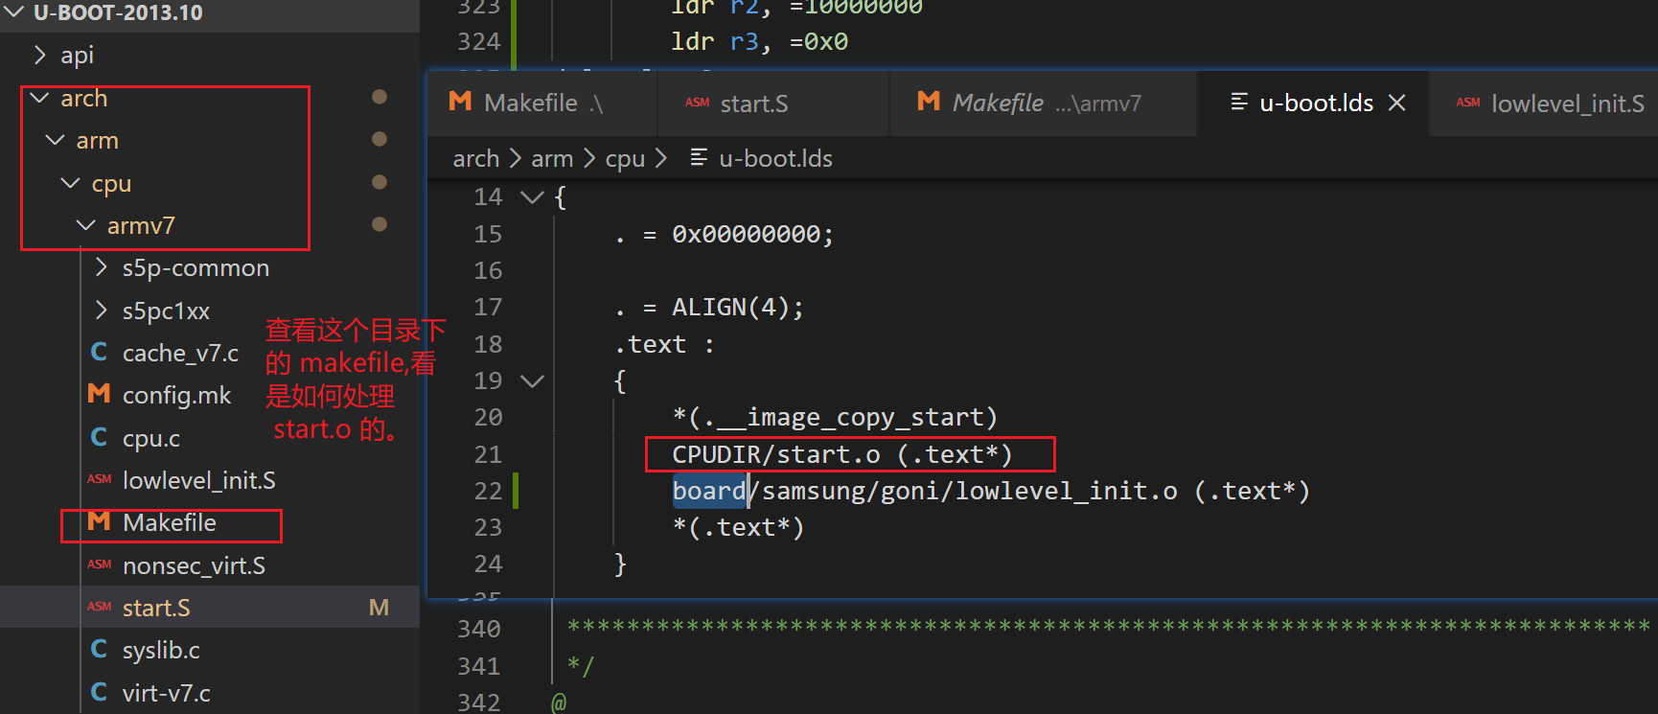
Task: Click ASM icon of start.S in tree
Action: pos(100,607)
